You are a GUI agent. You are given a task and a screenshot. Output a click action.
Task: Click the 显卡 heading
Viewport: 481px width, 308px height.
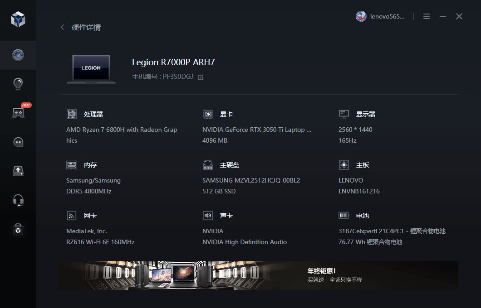pyautogui.click(x=226, y=114)
